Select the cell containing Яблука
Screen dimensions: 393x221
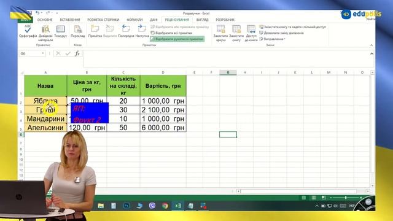point(45,101)
